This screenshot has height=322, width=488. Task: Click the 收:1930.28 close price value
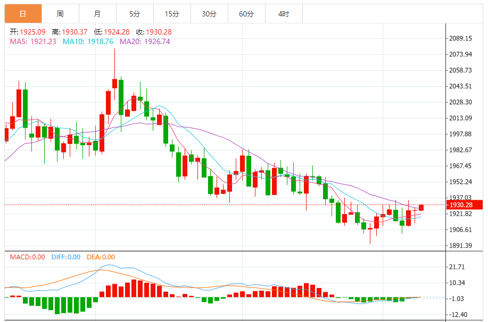154,32
